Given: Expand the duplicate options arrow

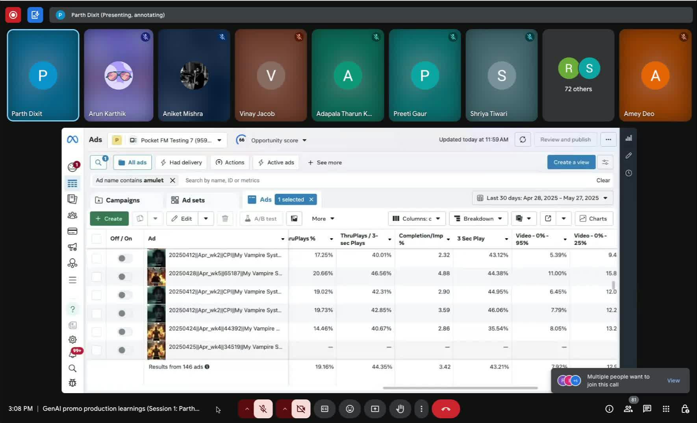Looking at the screenshot, I should pyautogui.click(x=156, y=219).
